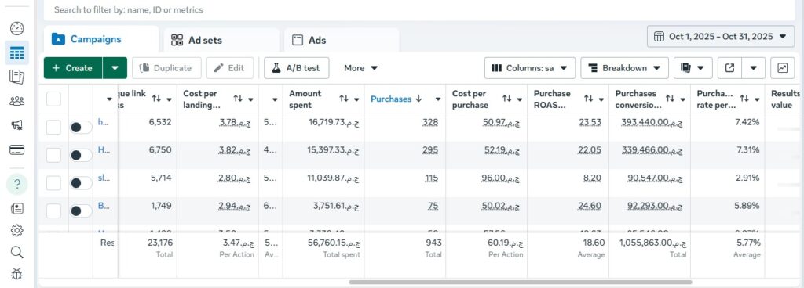Click the green Create button
Screen dimensions: 804x288
pyautogui.click(x=73, y=68)
